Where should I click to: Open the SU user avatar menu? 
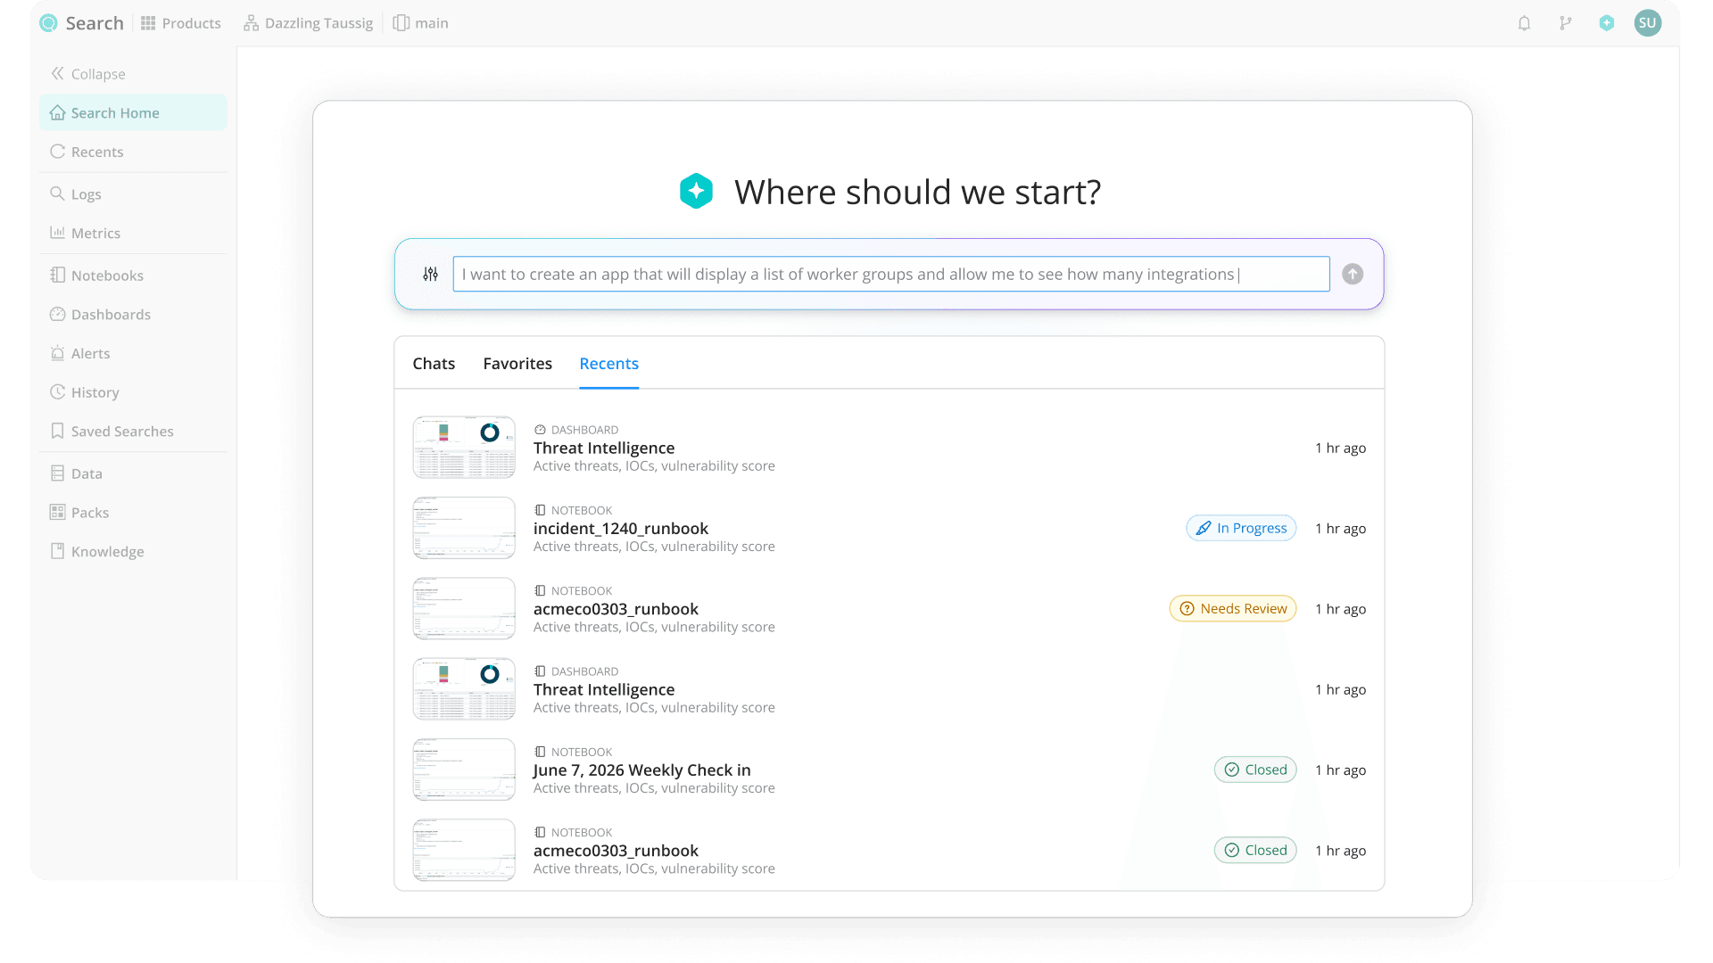(1648, 23)
